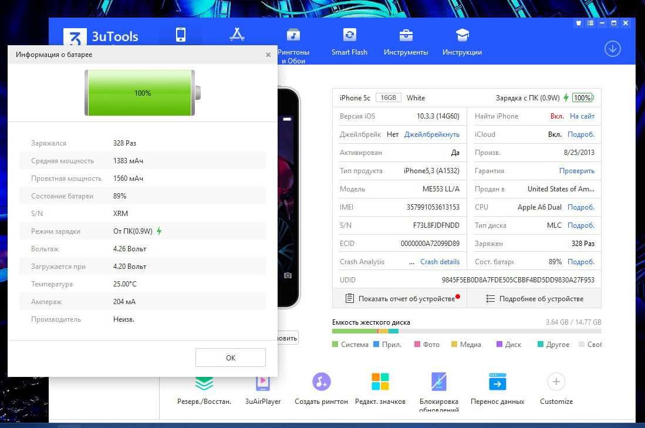Click the Система green legend swatch
This screenshot has height=428, width=645.
click(335, 344)
